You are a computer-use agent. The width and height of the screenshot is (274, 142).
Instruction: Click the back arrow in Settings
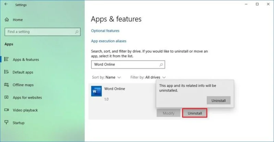pos(6,4)
